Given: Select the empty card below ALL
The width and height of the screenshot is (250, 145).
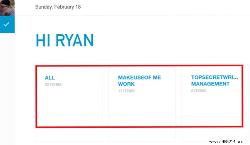Looking at the screenshot, I should [69, 135].
